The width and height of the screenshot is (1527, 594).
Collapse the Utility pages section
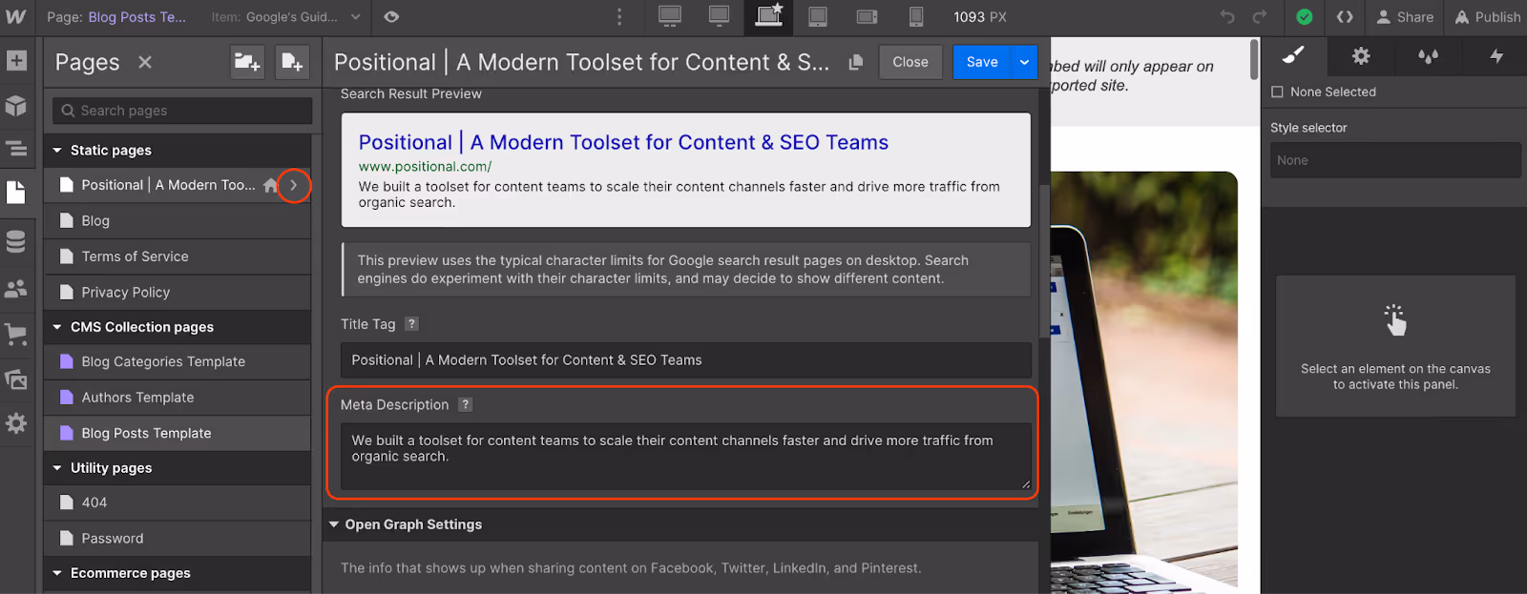click(x=57, y=468)
